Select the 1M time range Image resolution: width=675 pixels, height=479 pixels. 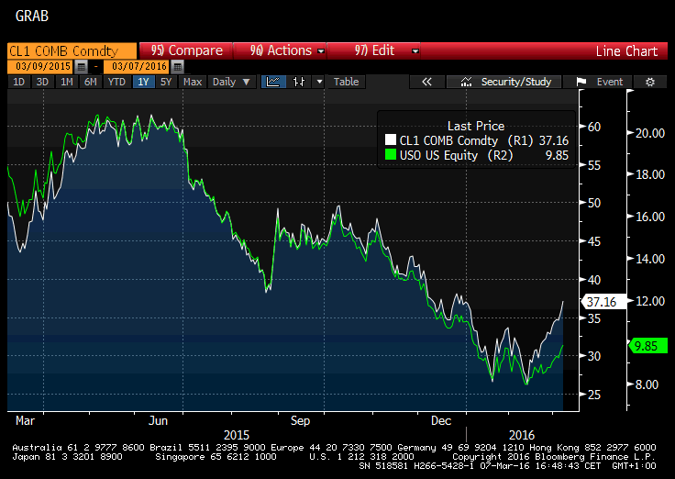coord(66,82)
